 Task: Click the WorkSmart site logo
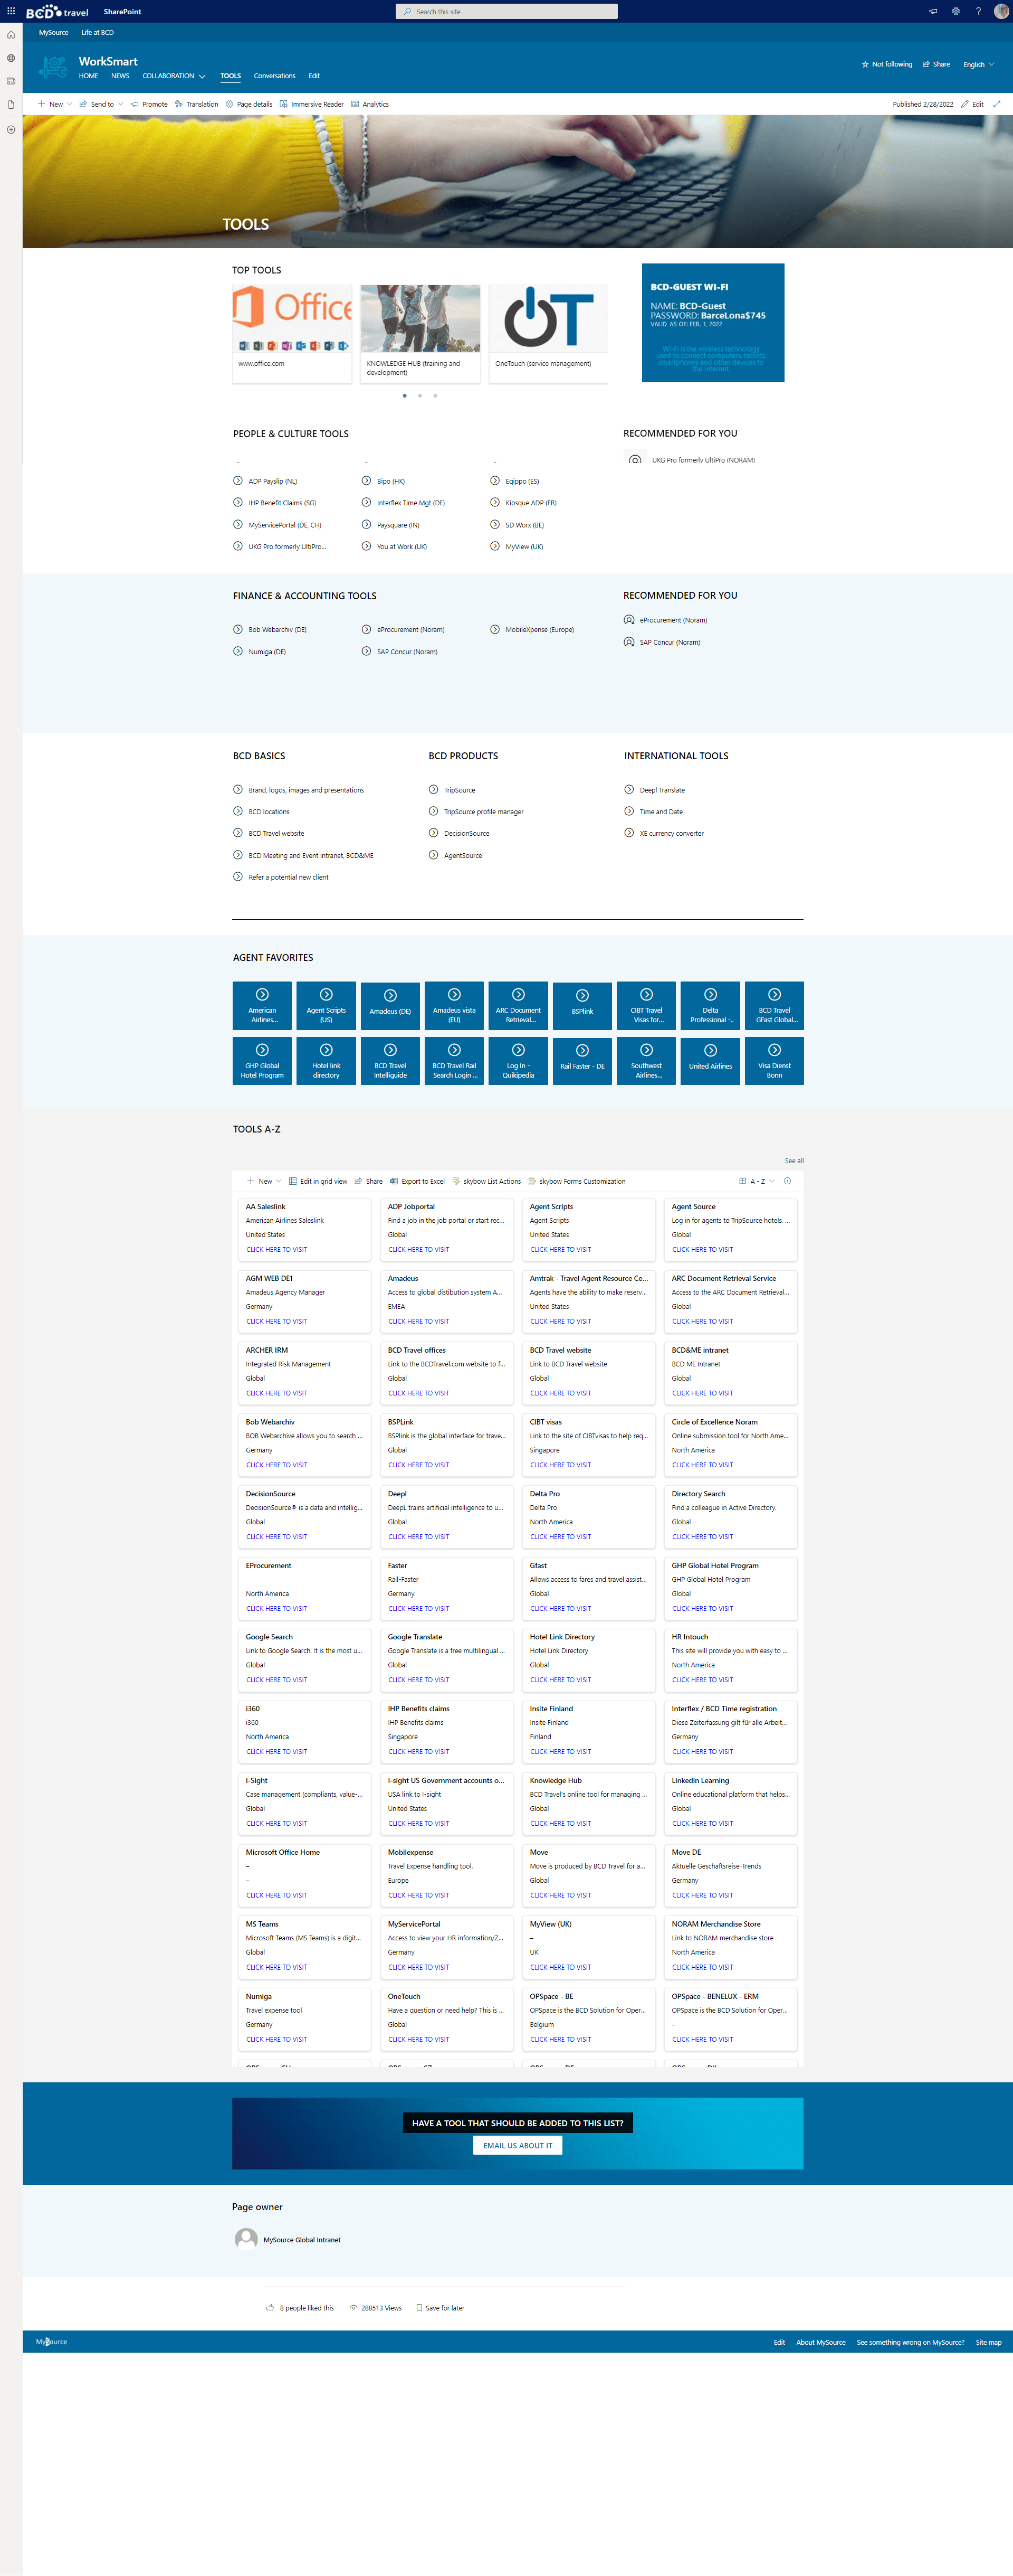(52, 67)
